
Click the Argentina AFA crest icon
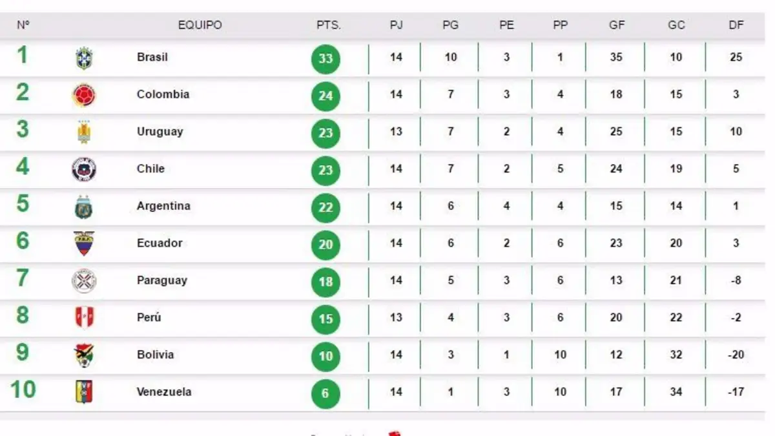(84, 207)
